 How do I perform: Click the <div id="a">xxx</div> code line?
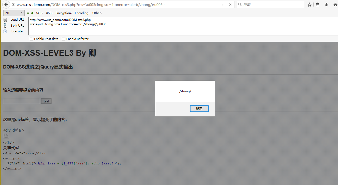(x=24, y=153)
